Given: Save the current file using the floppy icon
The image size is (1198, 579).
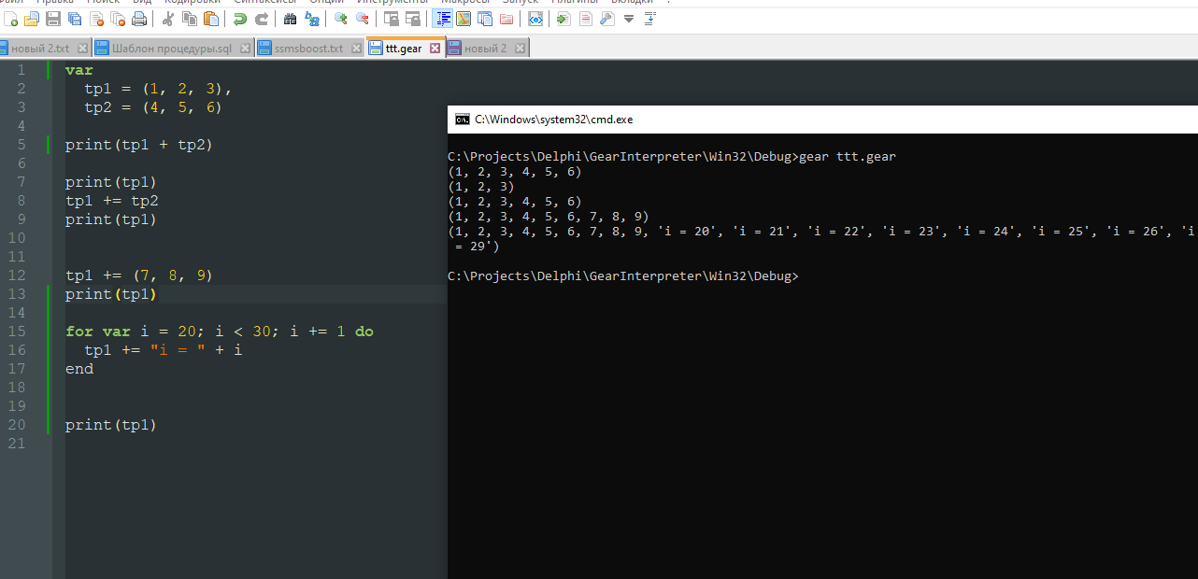Looking at the screenshot, I should click(x=53, y=19).
